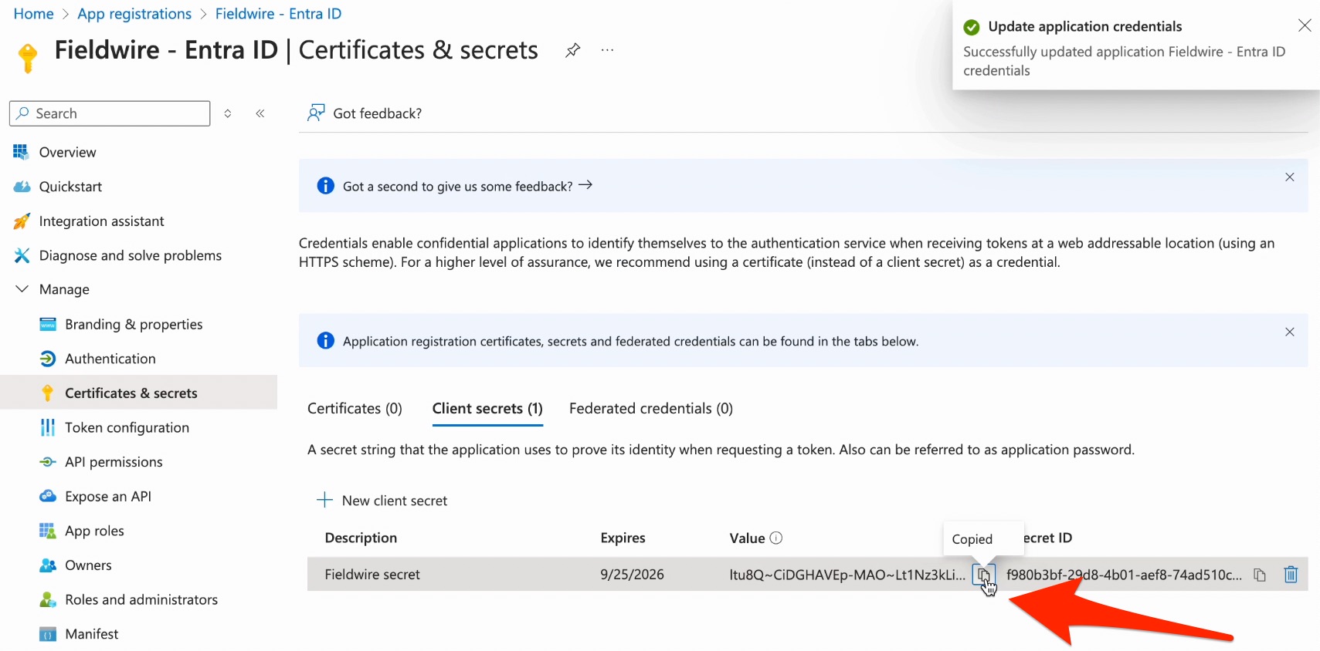
Task: Go to App registrations breadcrumb
Action: pyautogui.click(x=134, y=14)
